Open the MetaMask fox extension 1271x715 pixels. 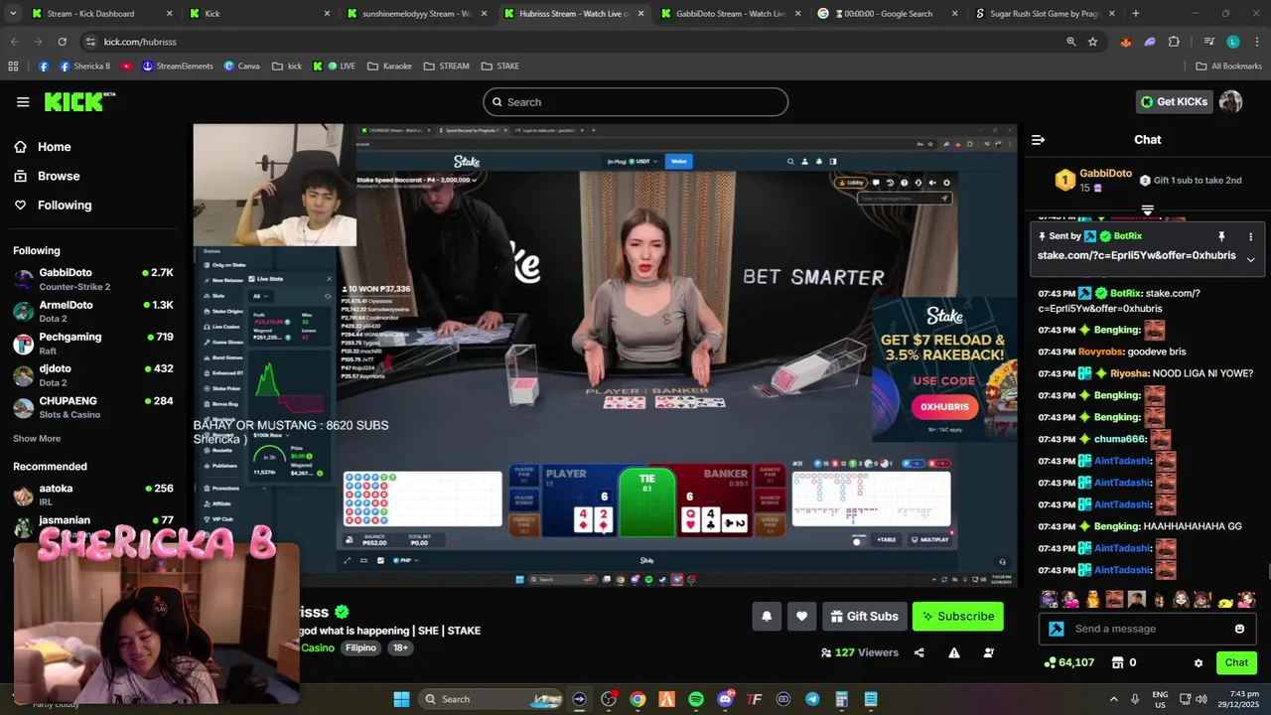pyautogui.click(x=1125, y=42)
